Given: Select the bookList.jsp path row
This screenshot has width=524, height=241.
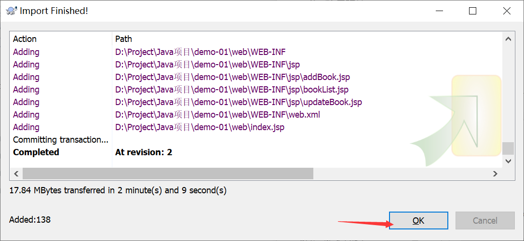Looking at the screenshot, I should (231, 90).
